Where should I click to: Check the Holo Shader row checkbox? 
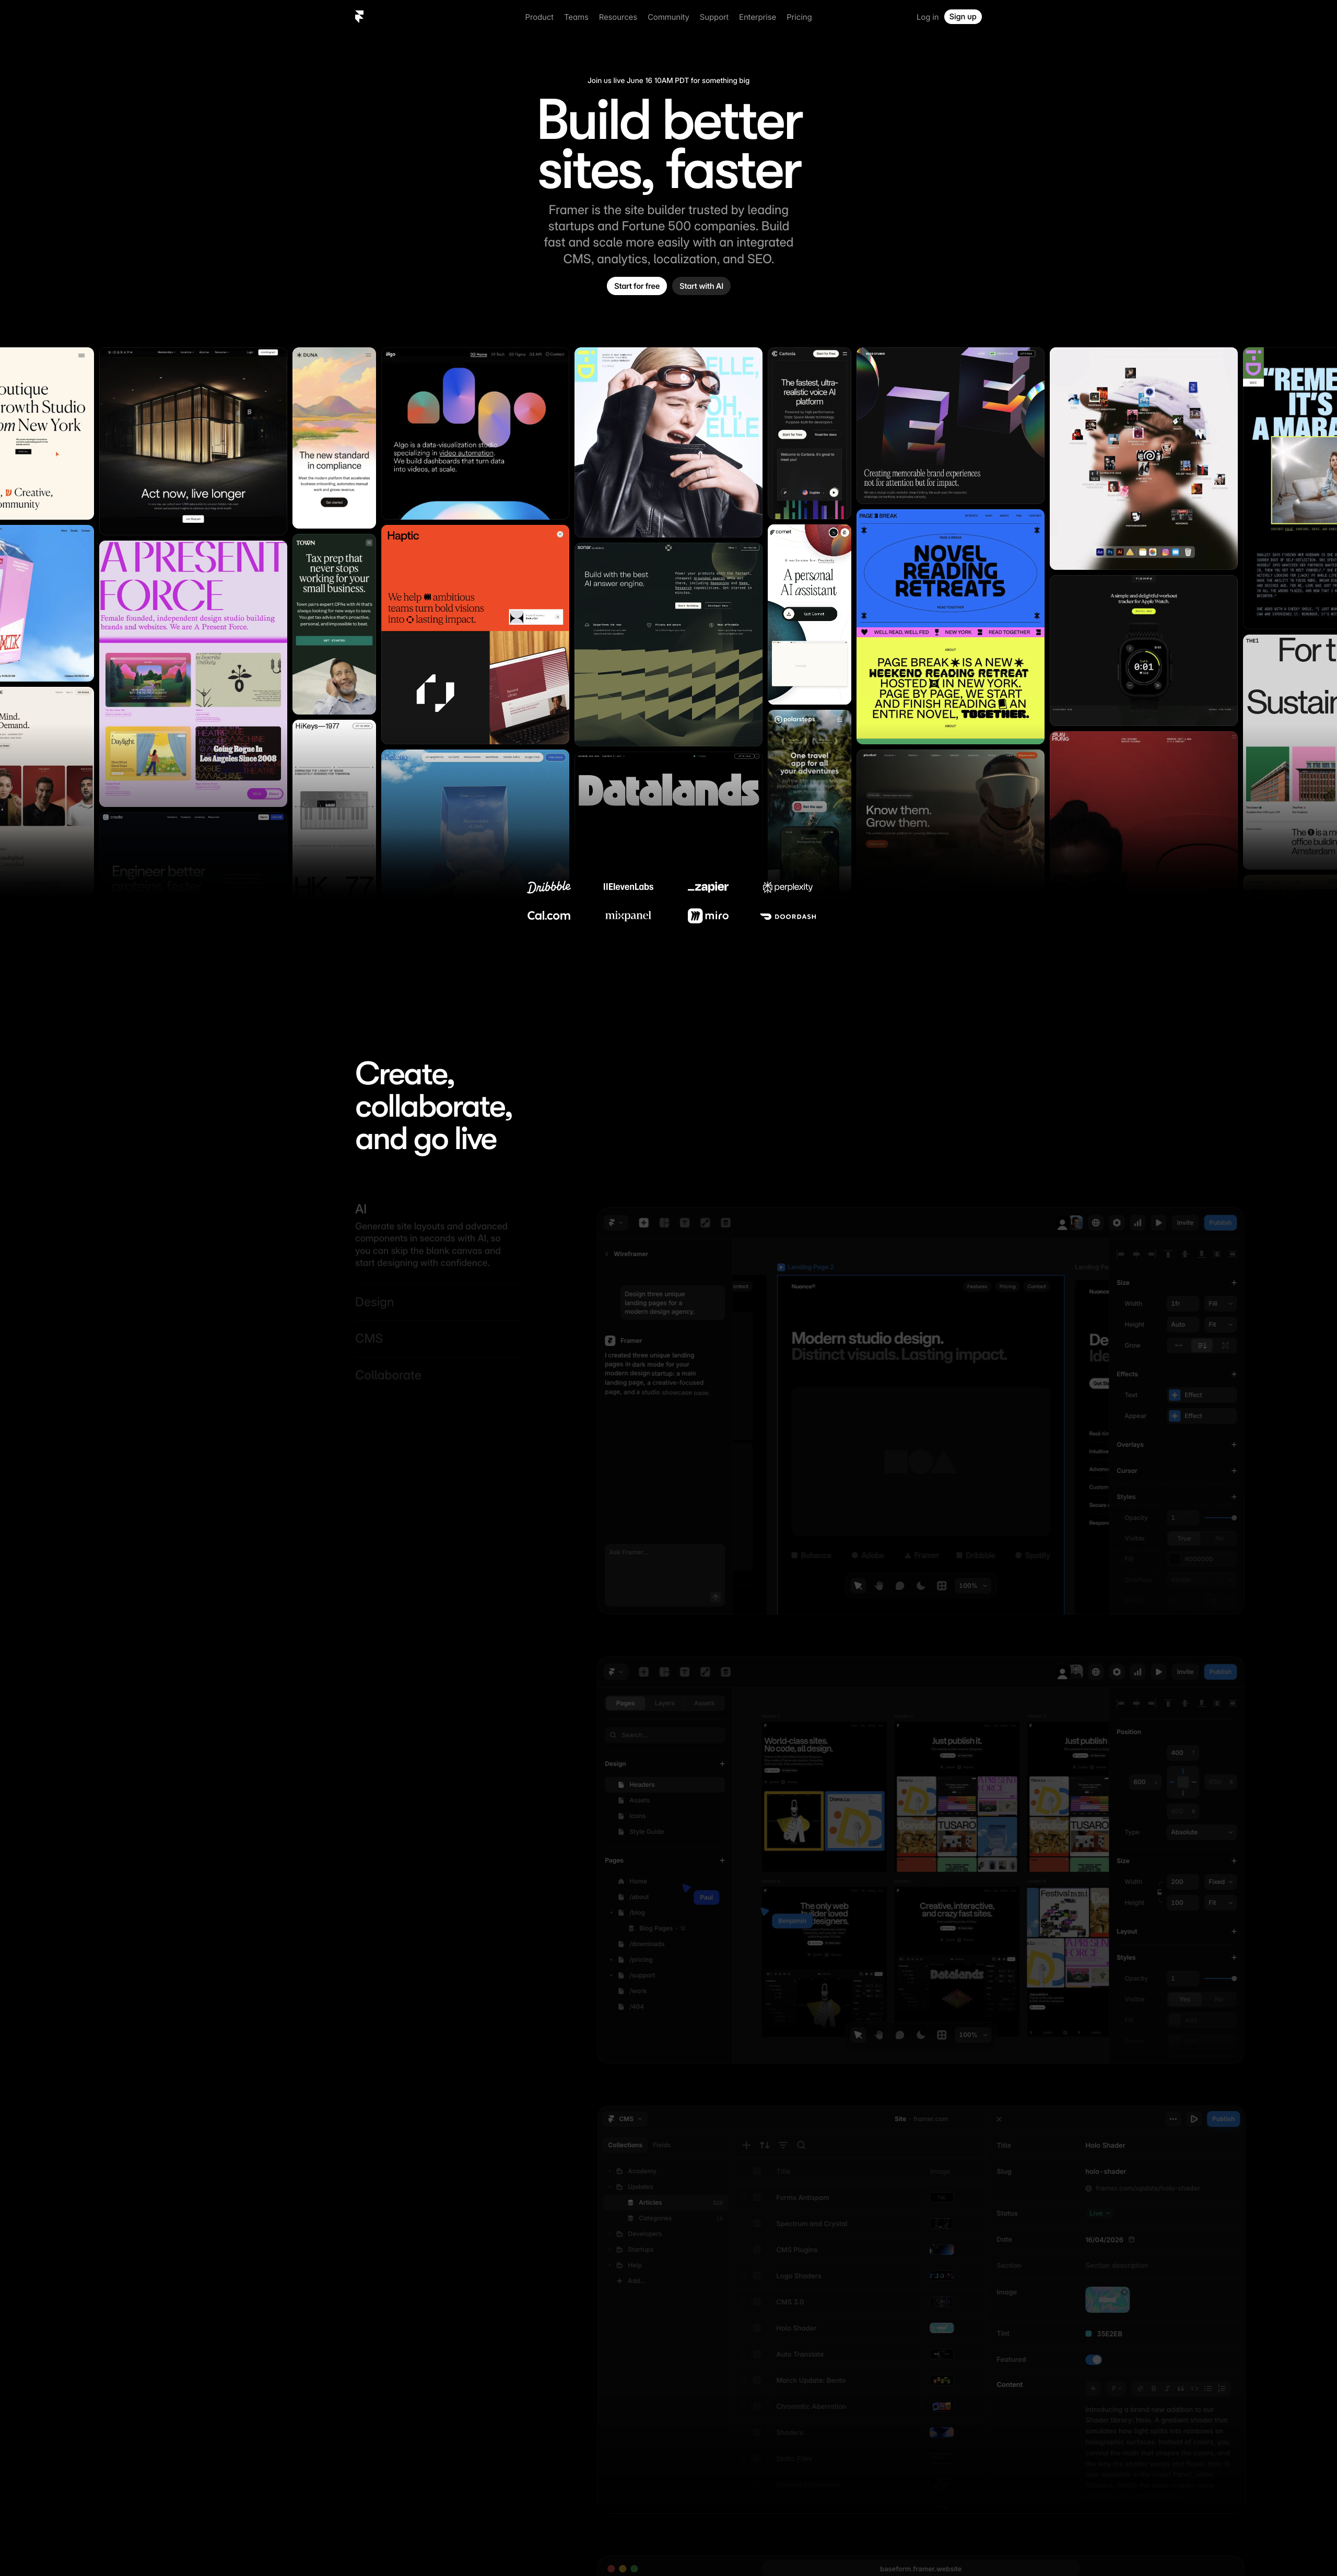[x=757, y=2328]
